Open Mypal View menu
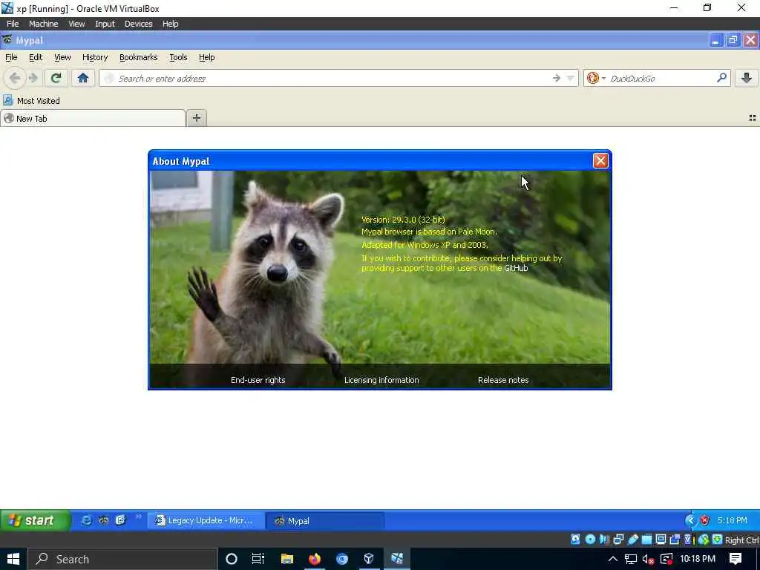The width and height of the screenshot is (760, 570). click(x=62, y=57)
